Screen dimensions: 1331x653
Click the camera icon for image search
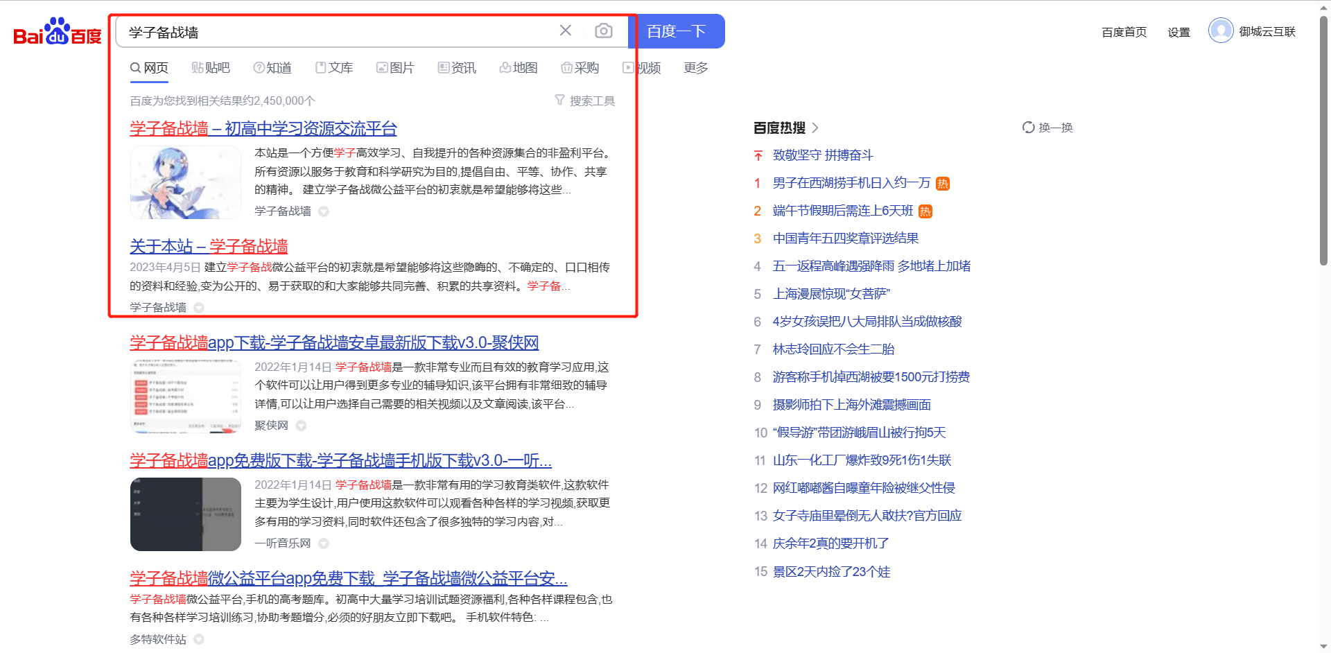point(603,31)
